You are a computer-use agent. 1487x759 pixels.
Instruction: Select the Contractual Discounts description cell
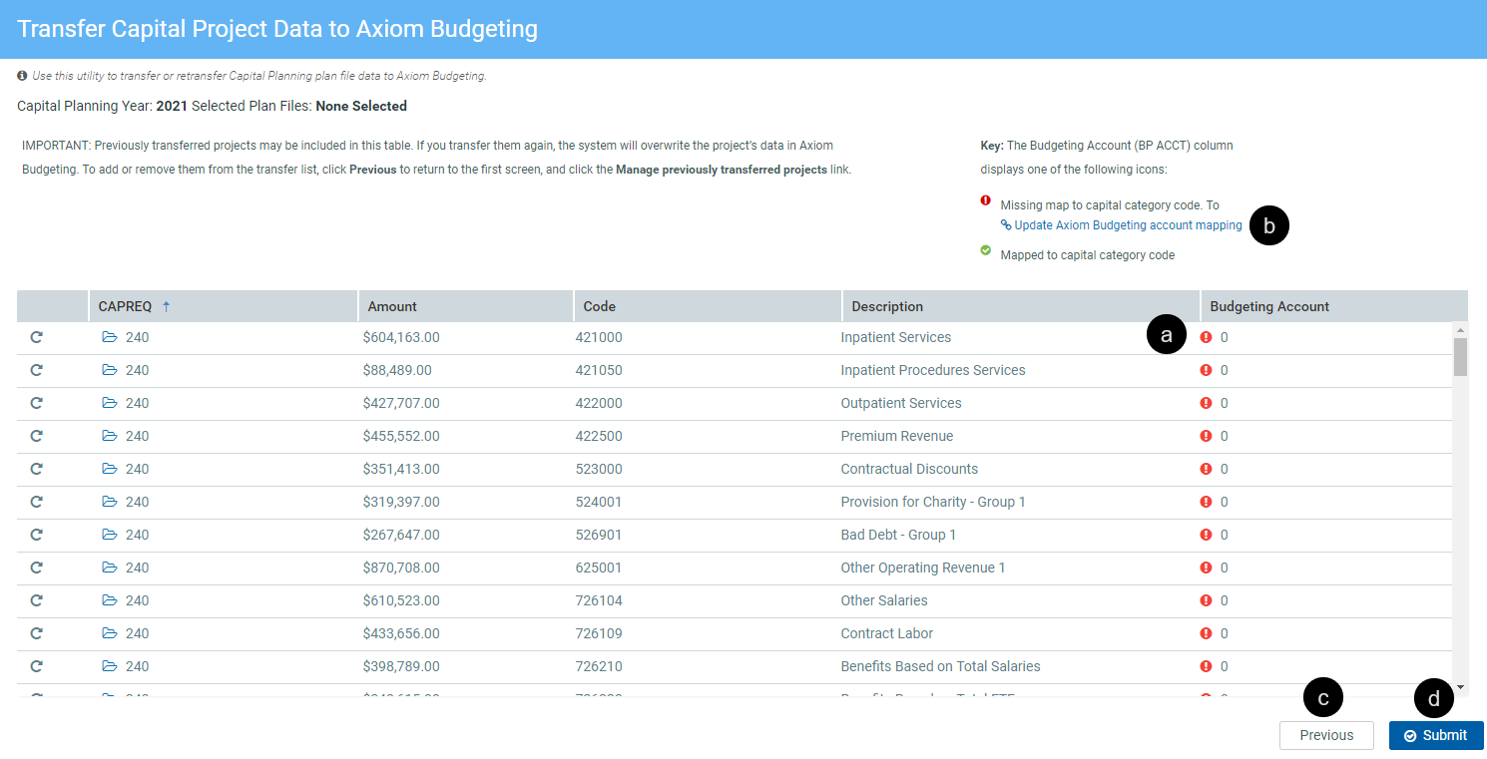909,469
